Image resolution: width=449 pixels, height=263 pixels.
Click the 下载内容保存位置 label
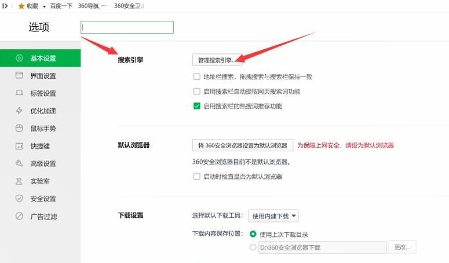217,233
